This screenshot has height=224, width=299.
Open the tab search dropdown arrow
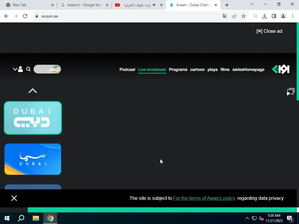click(x=252, y=4)
